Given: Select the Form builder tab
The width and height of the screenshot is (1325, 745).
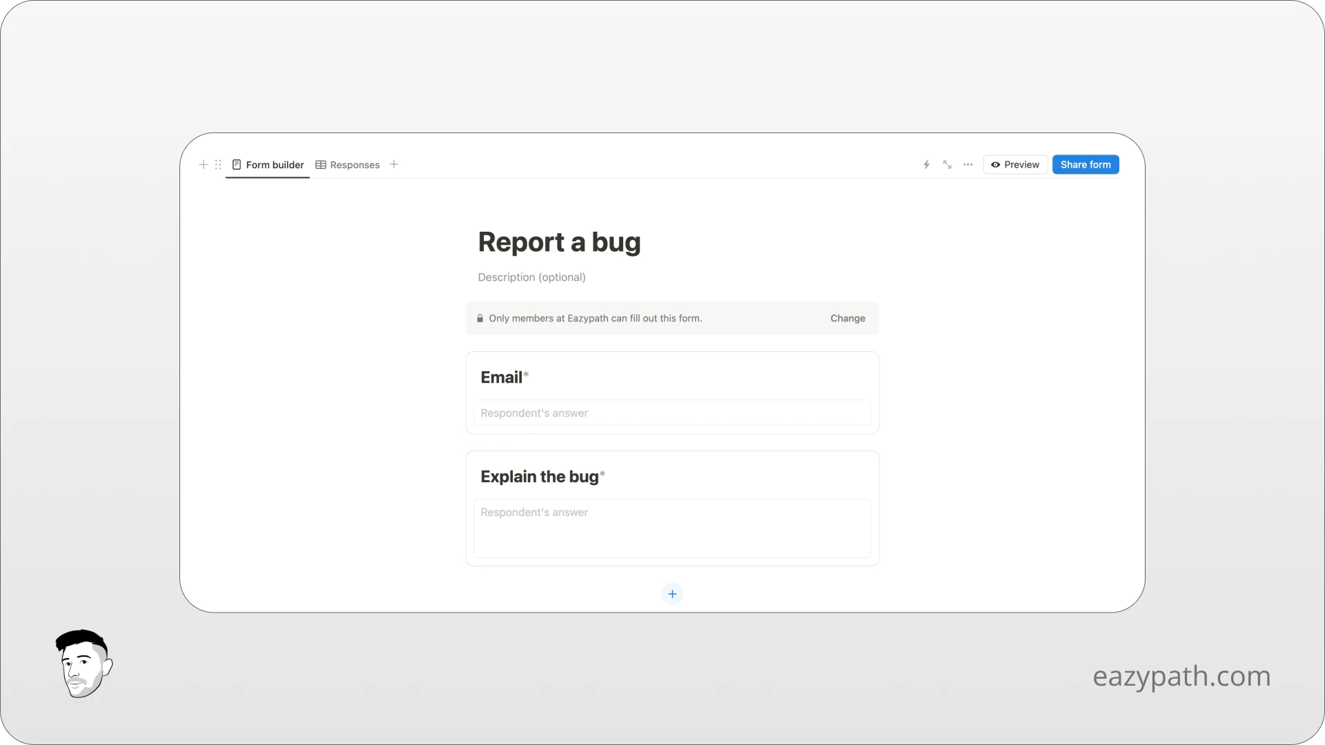Looking at the screenshot, I should pos(275,164).
